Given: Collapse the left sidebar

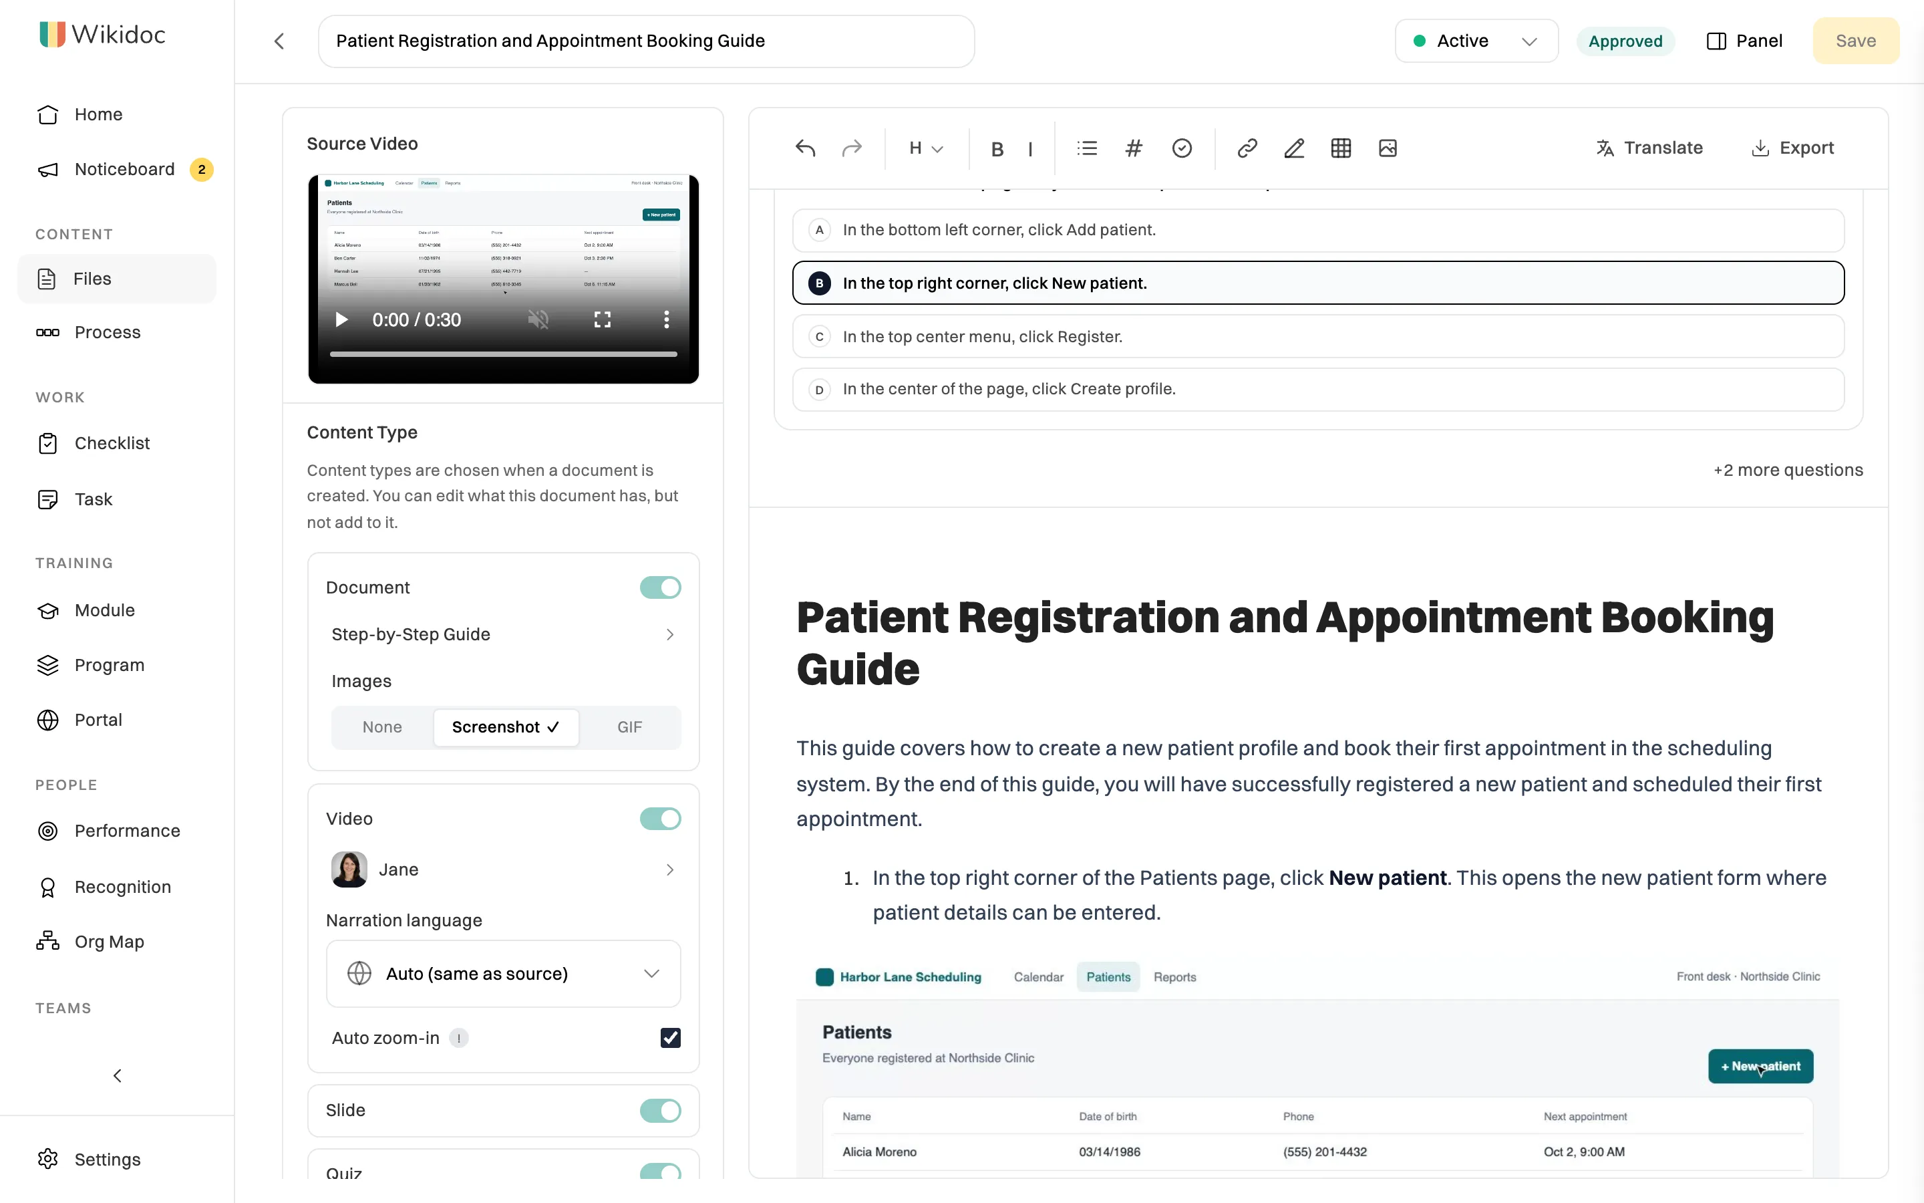Looking at the screenshot, I should tap(118, 1076).
